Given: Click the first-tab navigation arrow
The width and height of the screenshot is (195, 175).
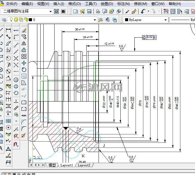Looking at the screenshot, I should pos(31,165).
